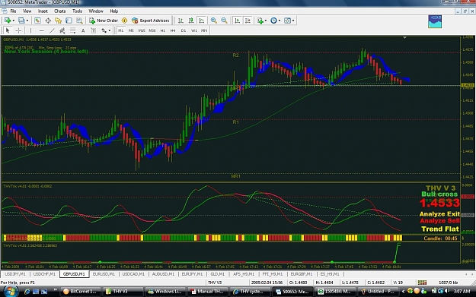
Task: Expand the new chart dropdown arrow
Action: 14,21
